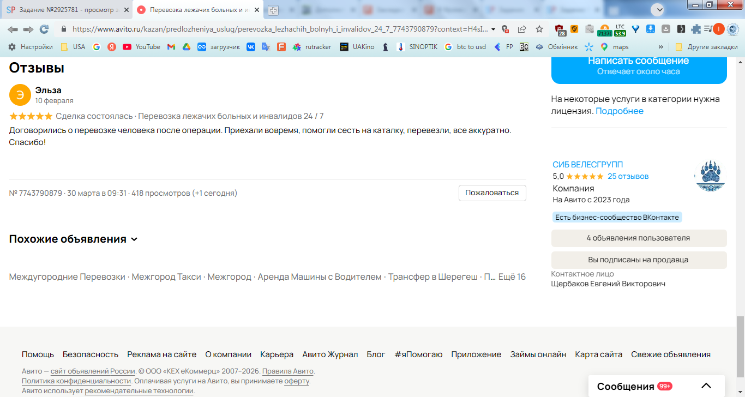Open the rutracker bookmark

tap(312, 47)
